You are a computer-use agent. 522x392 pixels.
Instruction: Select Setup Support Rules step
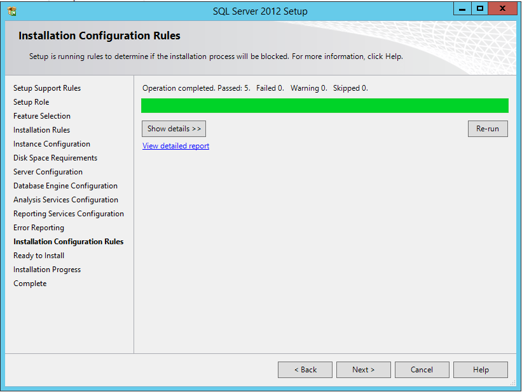[x=47, y=88]
